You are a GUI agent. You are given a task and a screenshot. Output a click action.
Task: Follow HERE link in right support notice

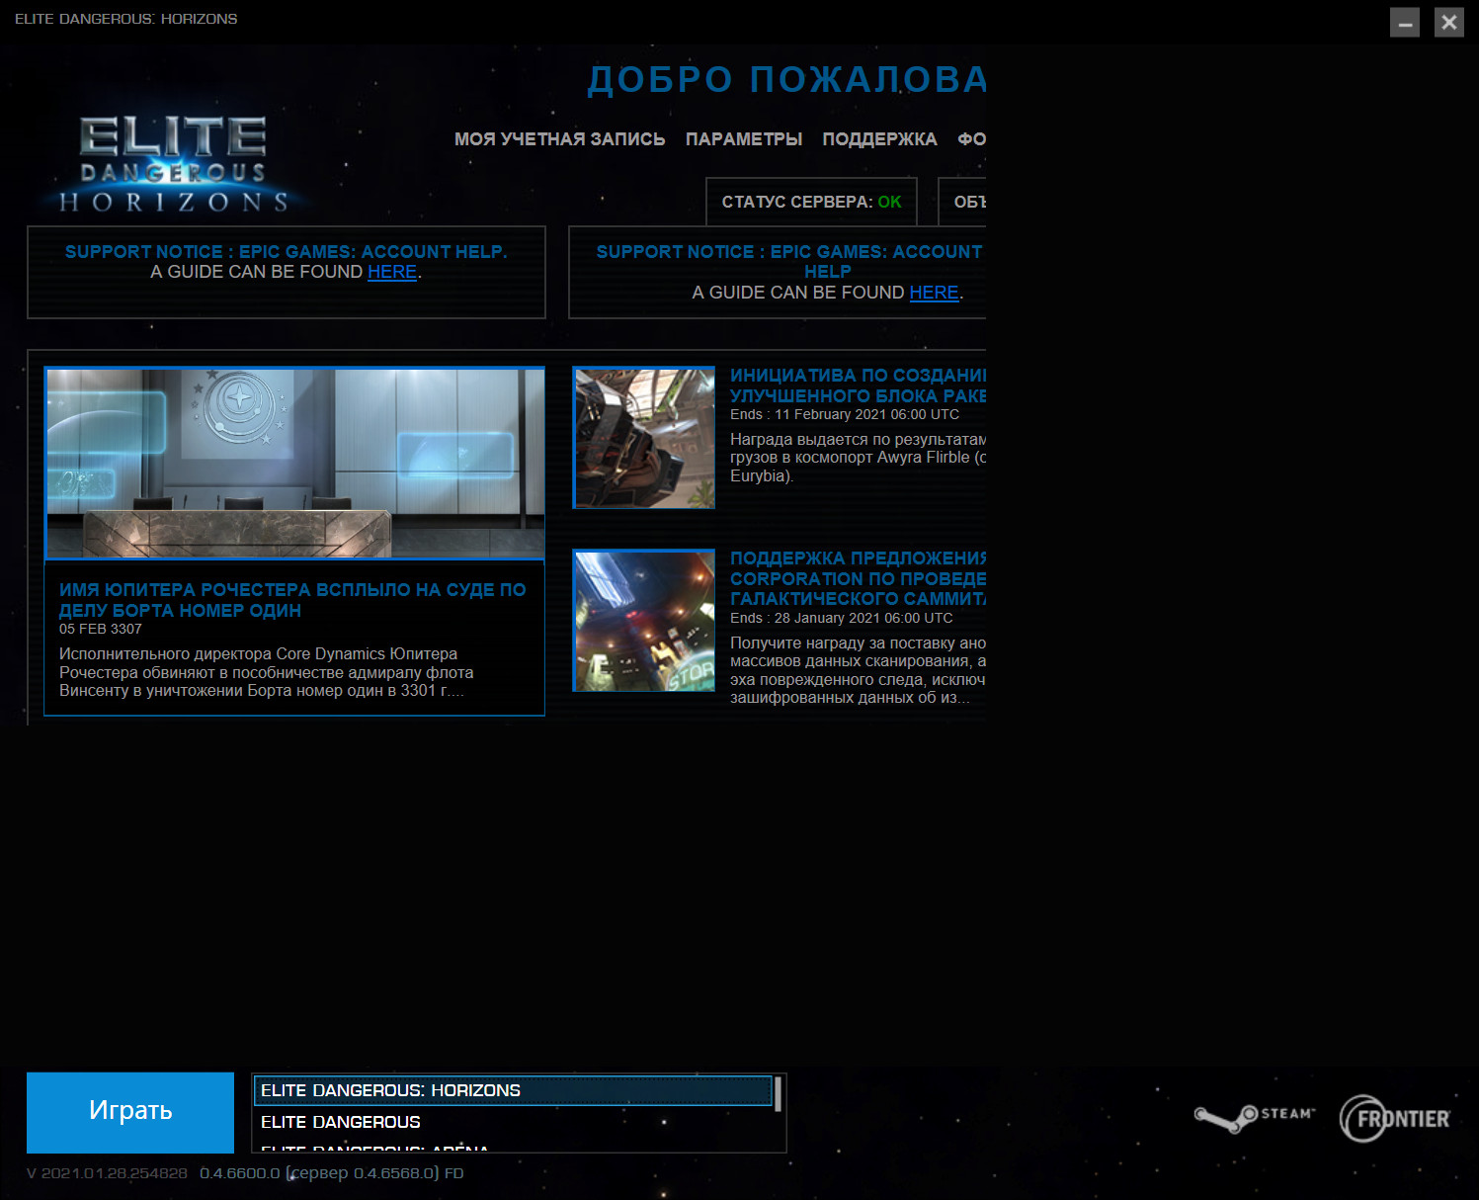click(x=934, y=293)
